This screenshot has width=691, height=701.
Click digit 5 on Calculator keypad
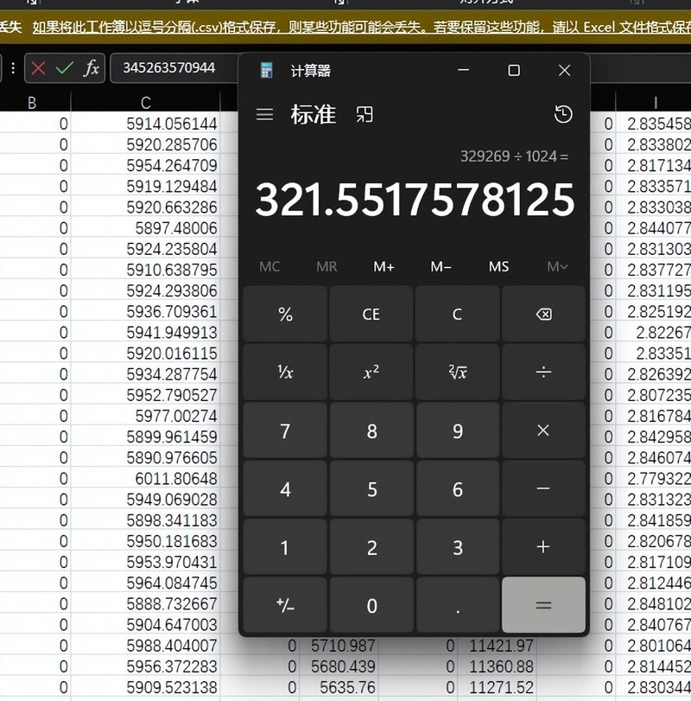(x=371, y=488)
